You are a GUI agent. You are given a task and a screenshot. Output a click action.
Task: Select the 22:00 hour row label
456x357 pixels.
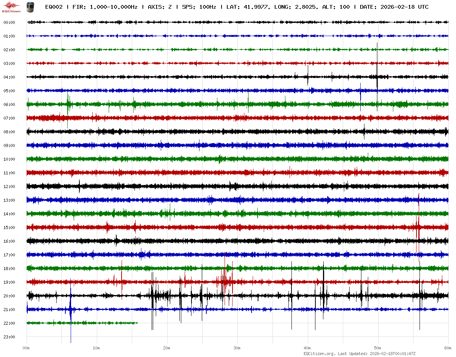(x=9, y=323)
